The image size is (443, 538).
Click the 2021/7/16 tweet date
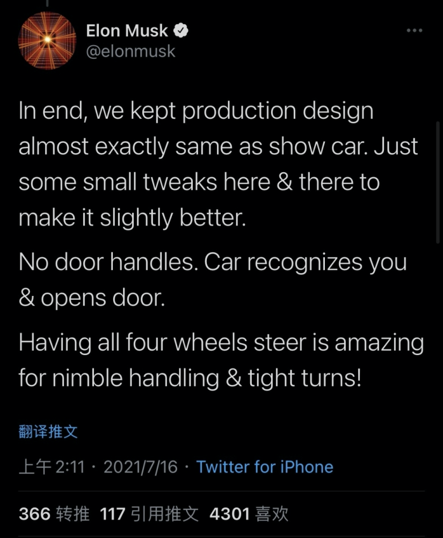tap(140, 466)
